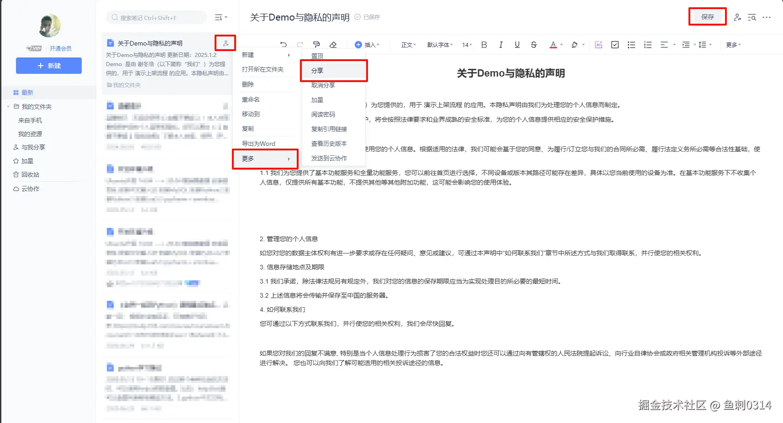Open the 我的文件夹 folder
Screen dimensions: 783x423
(x=37, y=107)
